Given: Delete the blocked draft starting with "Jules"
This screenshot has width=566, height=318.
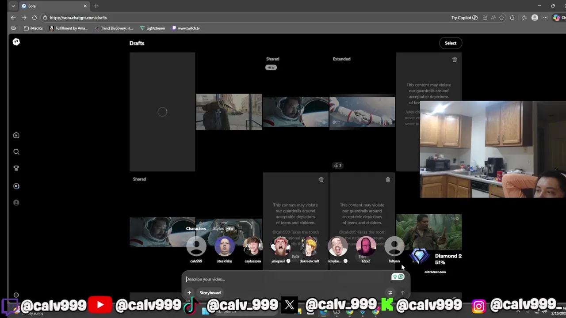Looking at the screenshot, I should pyautogui.click(x=454, y=59).
